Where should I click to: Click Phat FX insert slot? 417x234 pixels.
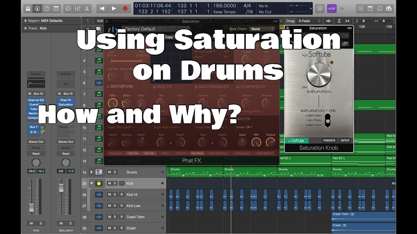pyautogui.click(x=65, y=100)
